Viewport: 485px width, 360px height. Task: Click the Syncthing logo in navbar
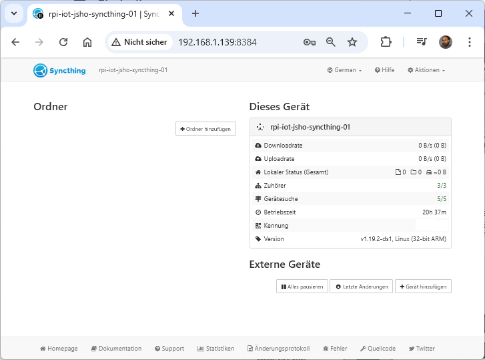tap(59, 70)
